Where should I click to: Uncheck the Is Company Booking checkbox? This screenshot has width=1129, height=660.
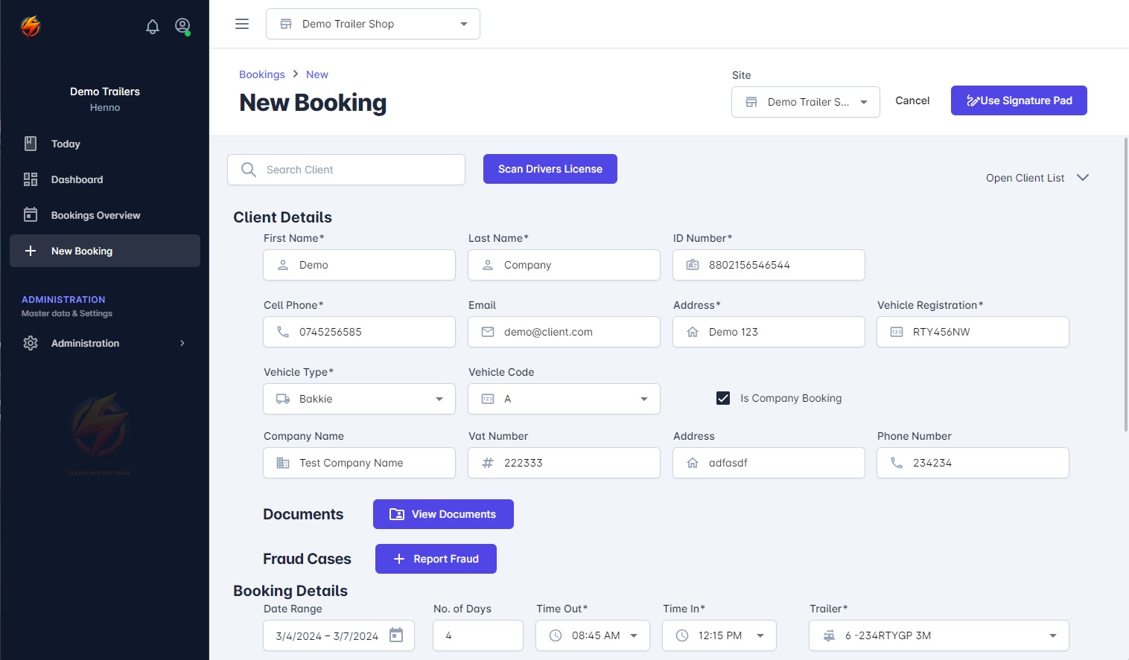tap(723, 398)
